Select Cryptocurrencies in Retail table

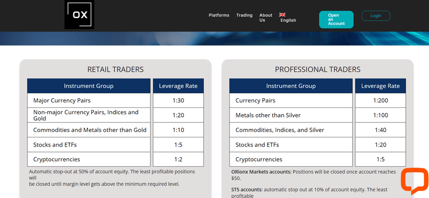88,159
